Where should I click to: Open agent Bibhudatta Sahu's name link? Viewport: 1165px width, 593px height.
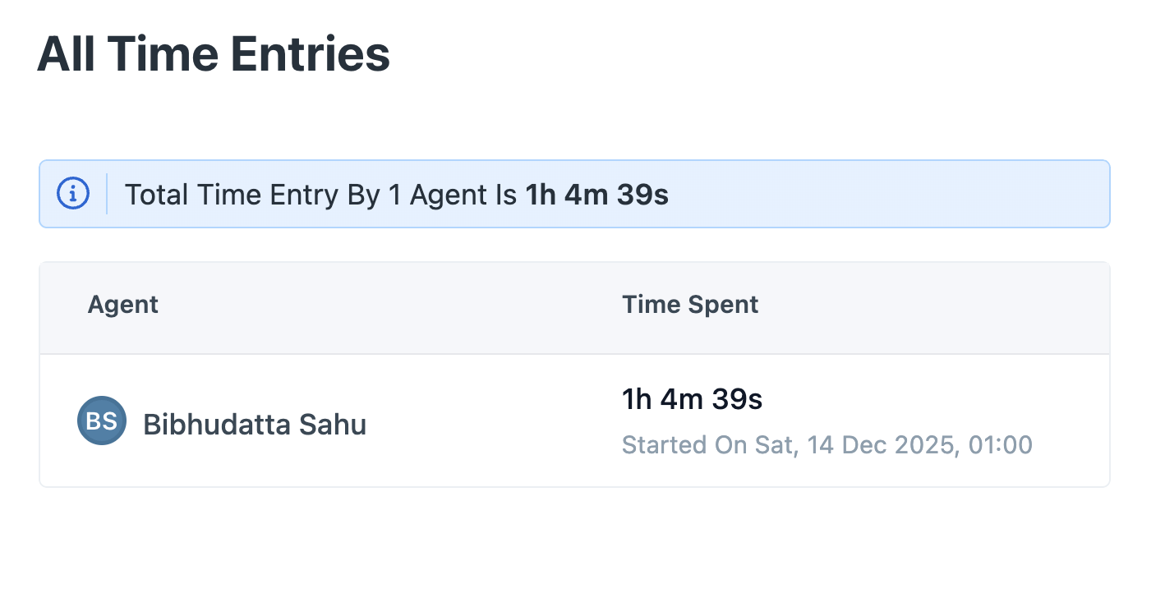(255, 425)
